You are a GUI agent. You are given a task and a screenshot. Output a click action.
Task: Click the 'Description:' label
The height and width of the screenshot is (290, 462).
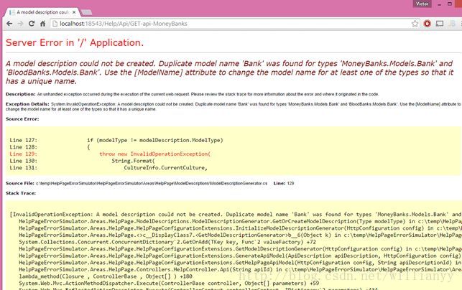pyautogui.click(x=21, y=94)
